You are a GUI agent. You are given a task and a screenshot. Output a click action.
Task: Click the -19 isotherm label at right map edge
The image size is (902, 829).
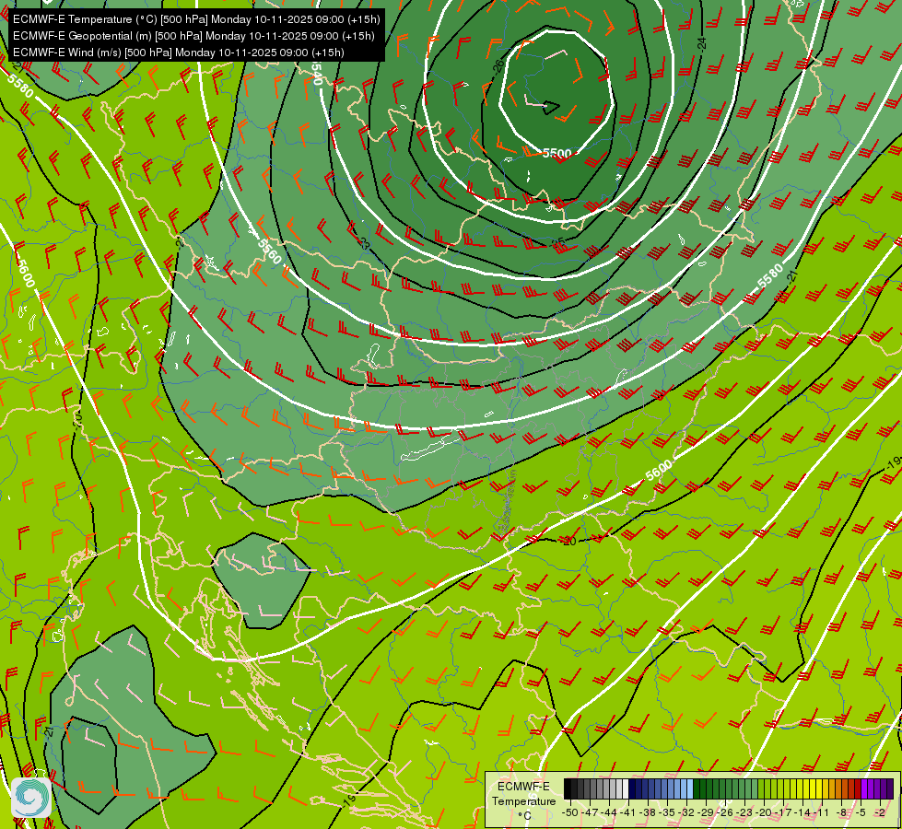893,463
